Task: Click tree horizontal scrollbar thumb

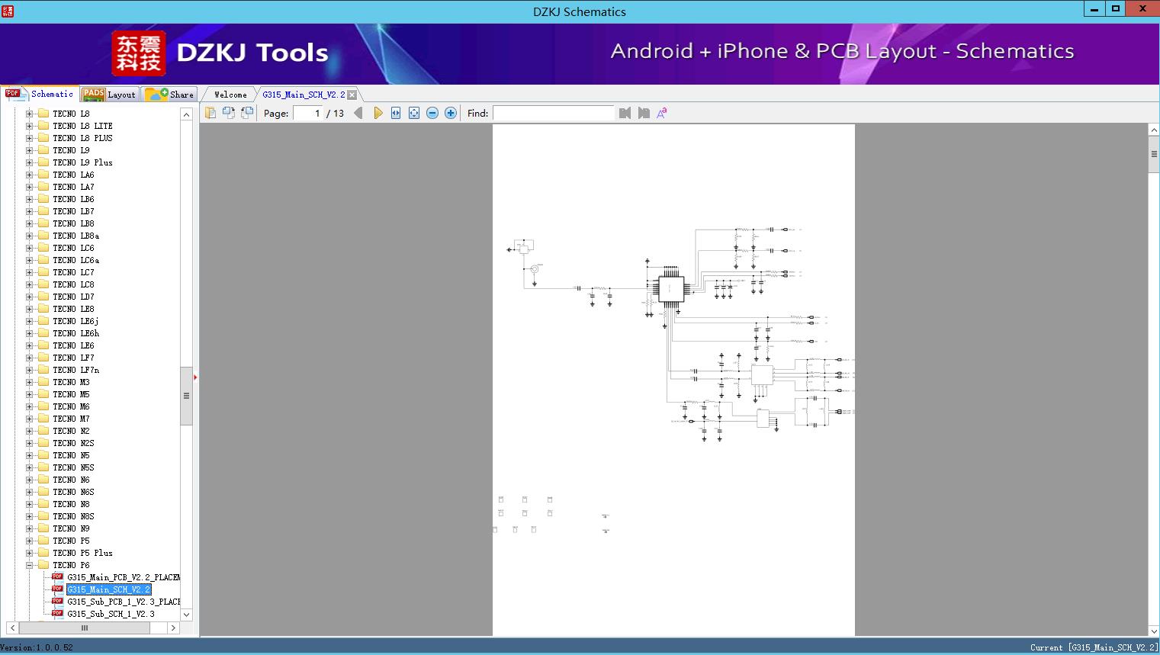Action: (84, 628)
